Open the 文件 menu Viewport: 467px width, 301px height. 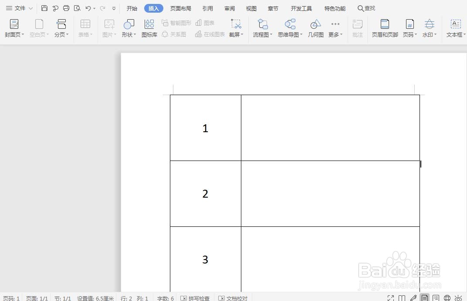[19, 8]
